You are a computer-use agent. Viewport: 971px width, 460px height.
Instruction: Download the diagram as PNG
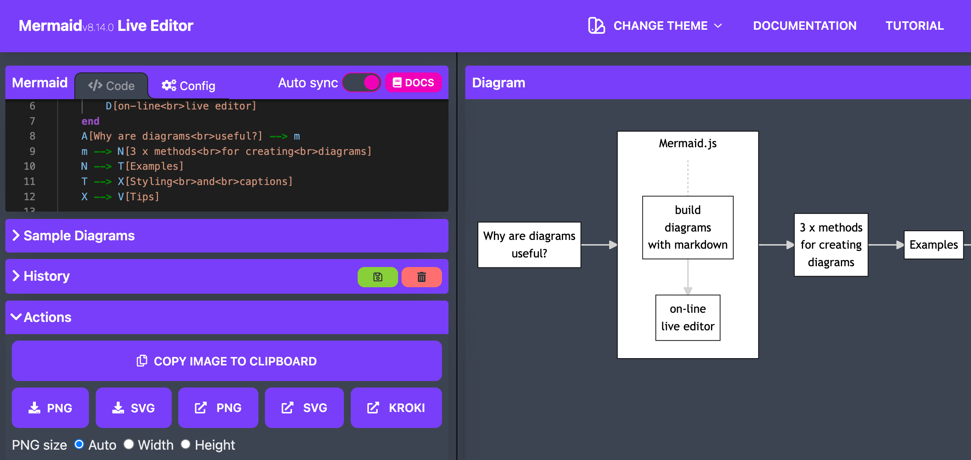[50, 408]
